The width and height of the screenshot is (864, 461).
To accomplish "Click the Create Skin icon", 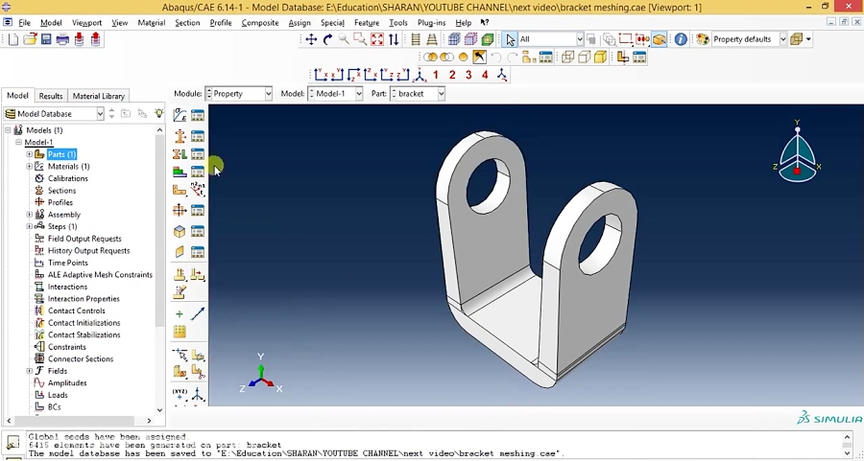I will 180,232.
